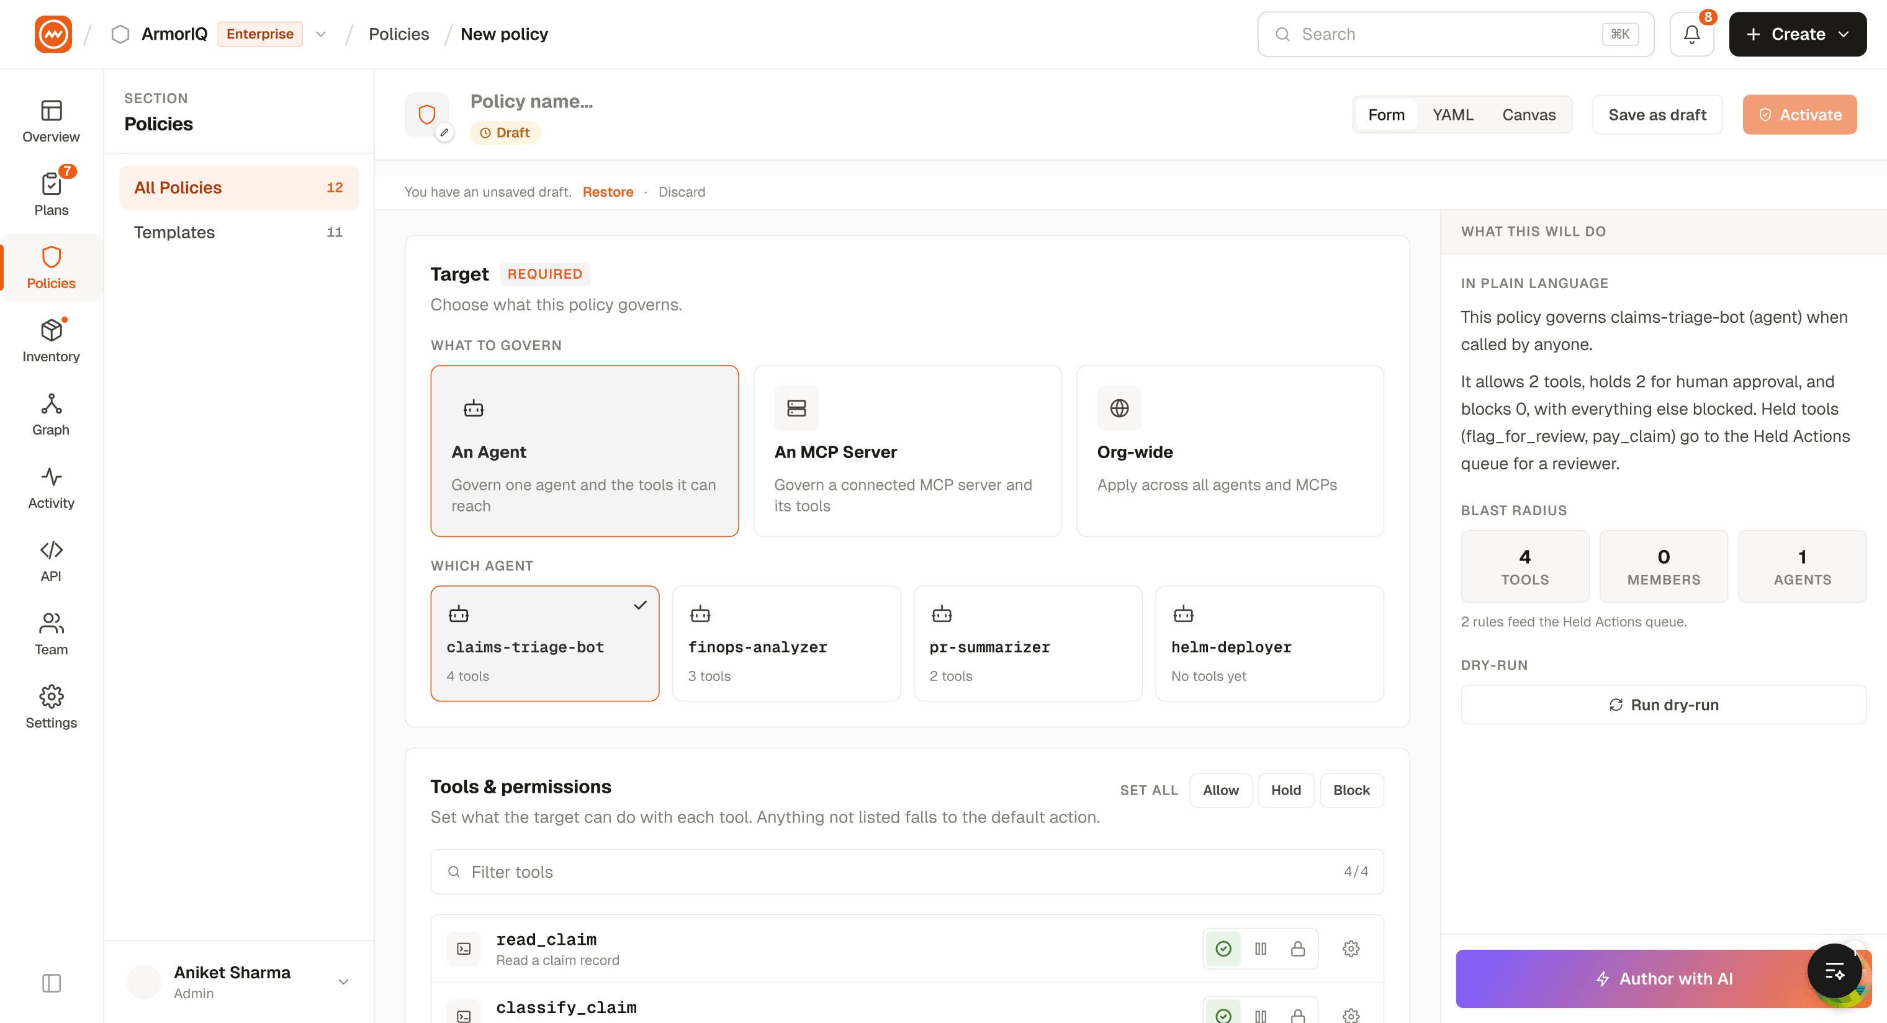Choose An Agent as the target
The height and width of the screenshot is (1023, 1887).
tap(585, 451)
